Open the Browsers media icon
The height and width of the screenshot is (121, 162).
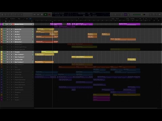point(160,14)
